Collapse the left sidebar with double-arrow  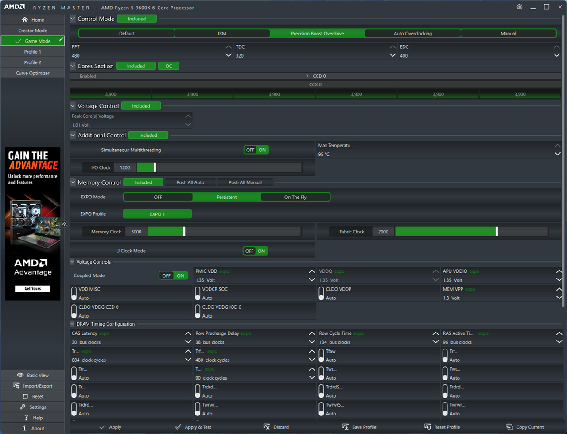click(x=65, y=224)
